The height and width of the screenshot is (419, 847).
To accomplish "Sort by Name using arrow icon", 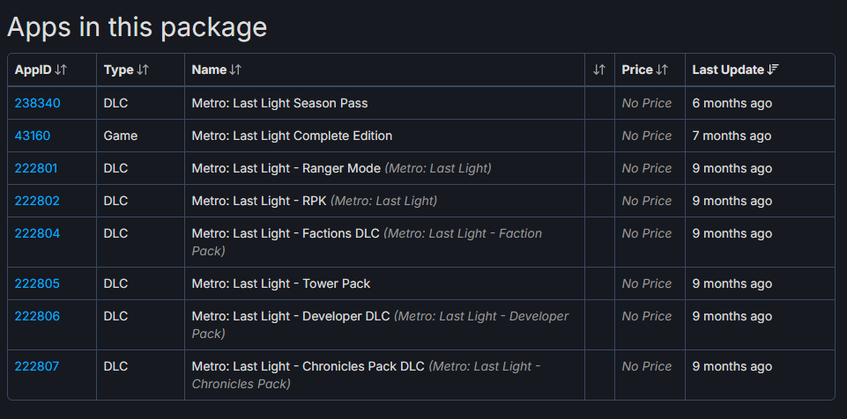I will click(x=235, y=70).
